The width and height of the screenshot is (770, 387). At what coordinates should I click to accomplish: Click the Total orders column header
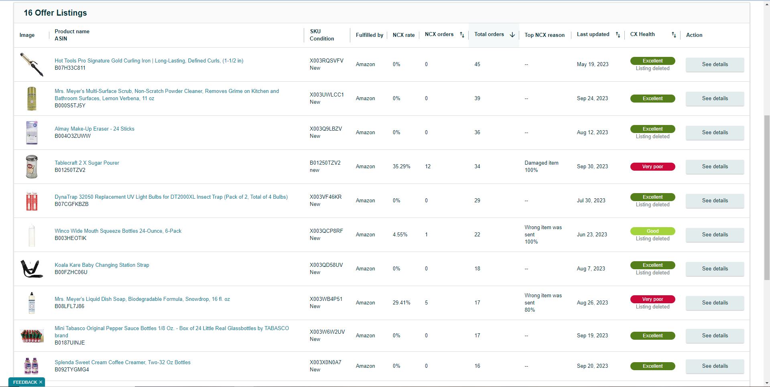pyautogui.click(x=489, y=34)
